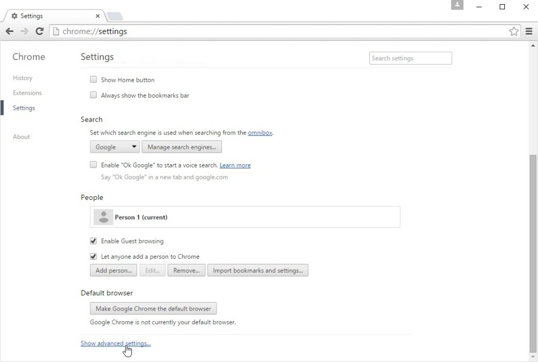Select the Settings tab
Viewport: 538px width, 362px height.
click(x=55, y=16)
